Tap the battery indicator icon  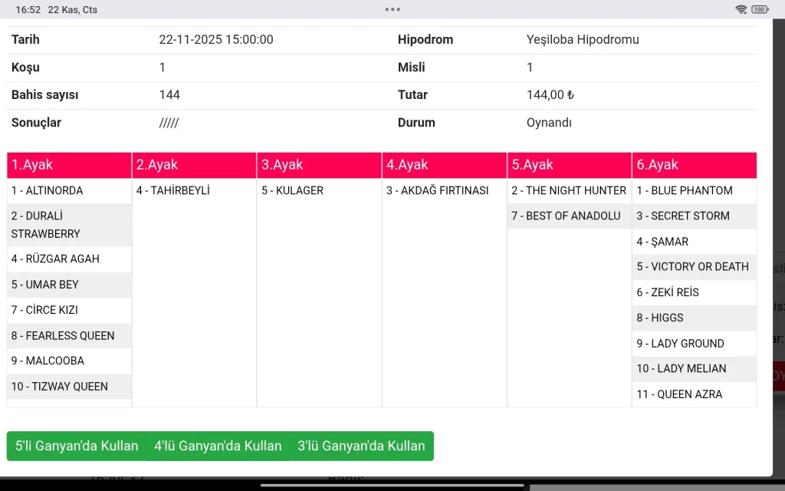(x=760, y=10)
